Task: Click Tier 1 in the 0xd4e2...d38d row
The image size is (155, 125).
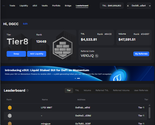Action: [x=141, y=115]
